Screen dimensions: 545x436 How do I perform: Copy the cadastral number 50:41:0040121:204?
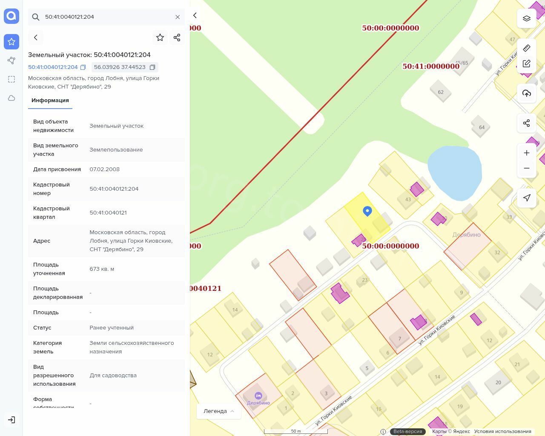(83, 67)
